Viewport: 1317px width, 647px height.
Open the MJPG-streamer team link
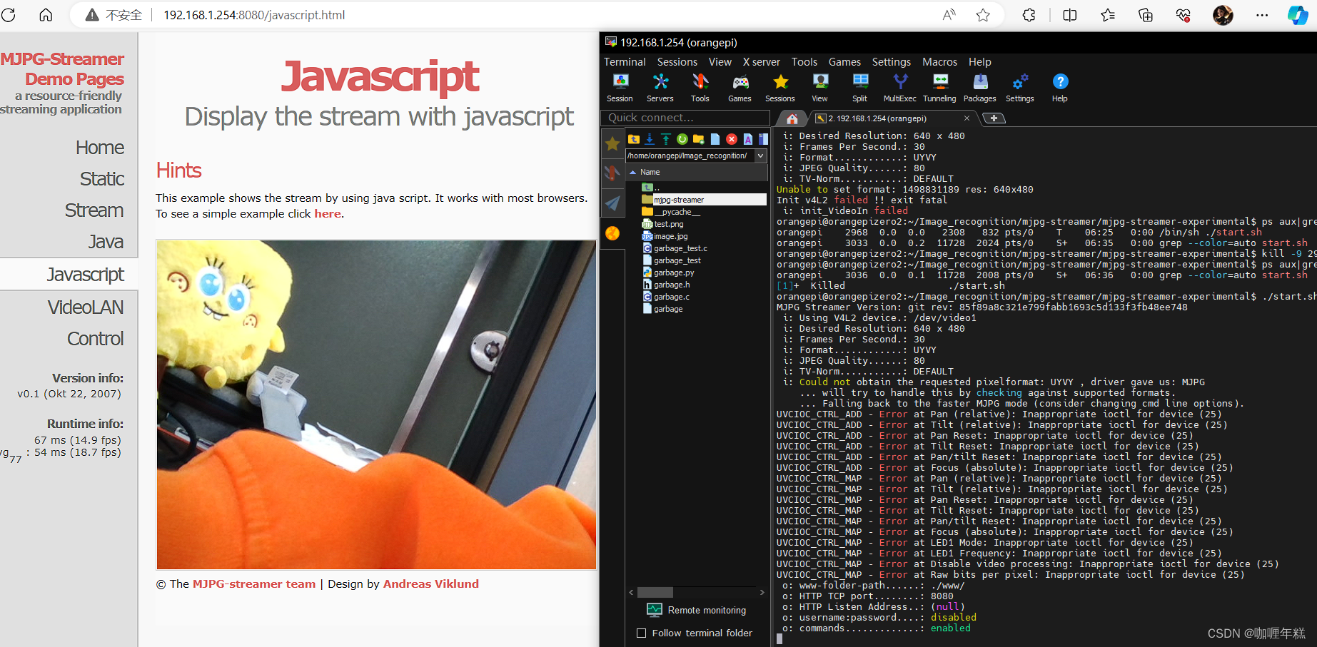254,584
